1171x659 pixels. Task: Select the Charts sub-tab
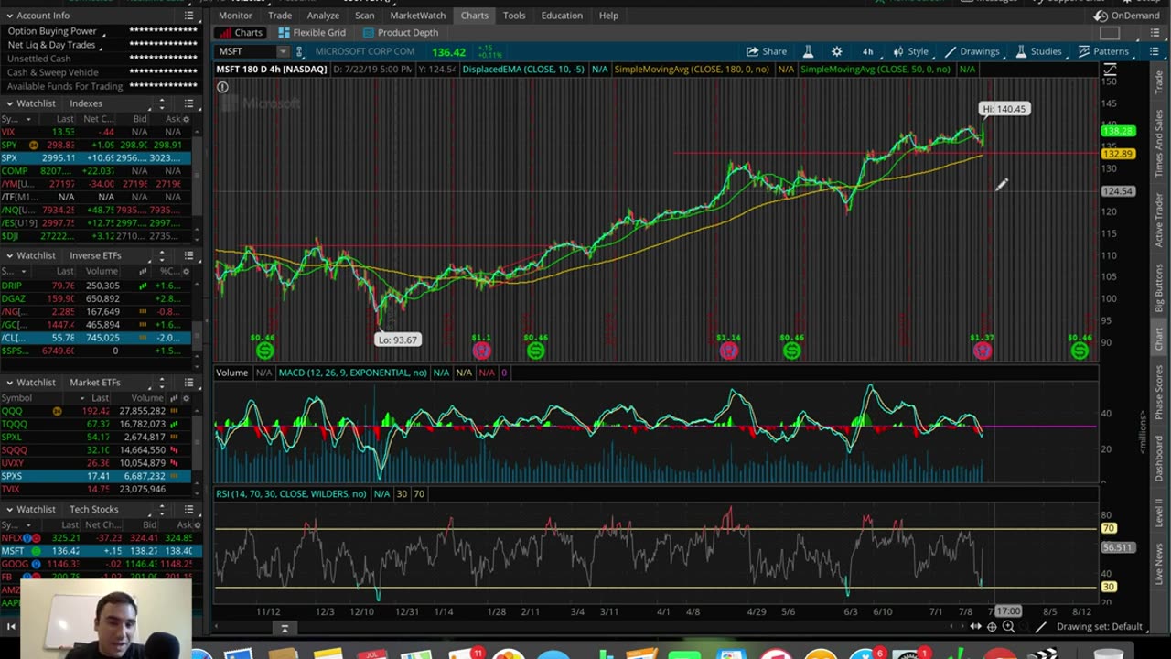241,33
